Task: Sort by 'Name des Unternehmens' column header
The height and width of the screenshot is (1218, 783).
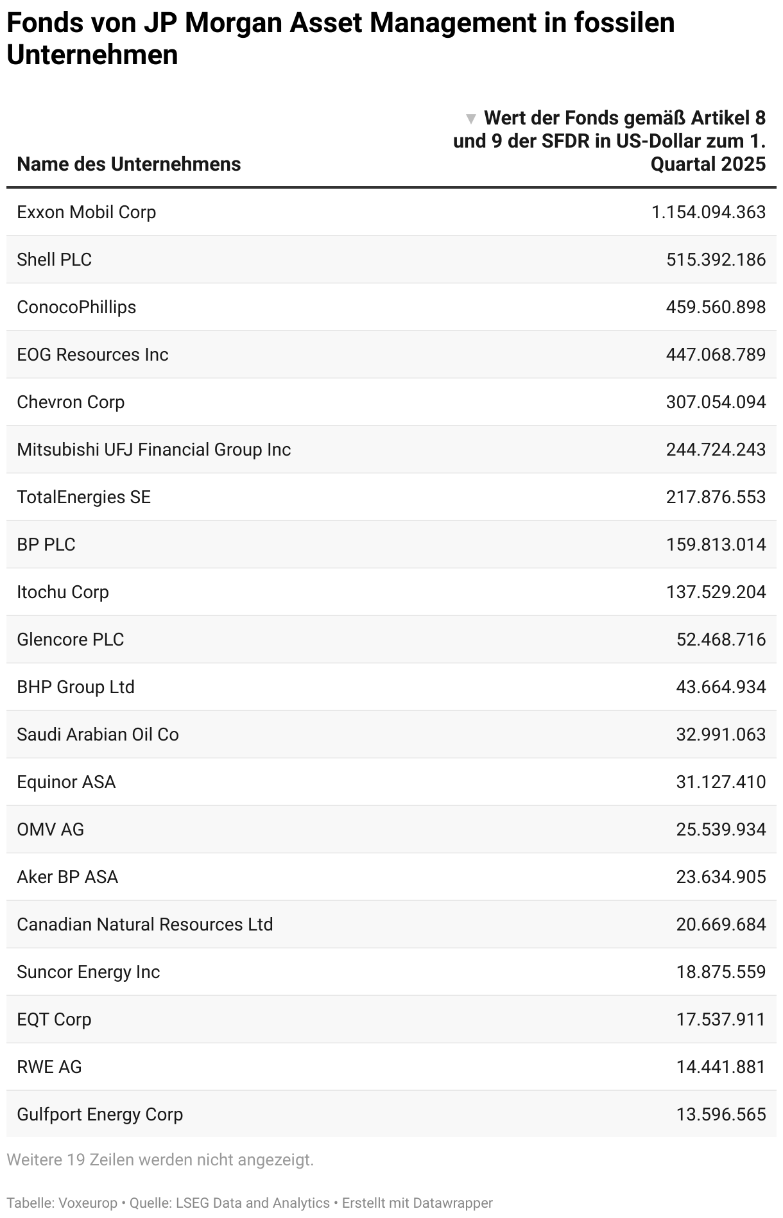Action: [128, 164]
